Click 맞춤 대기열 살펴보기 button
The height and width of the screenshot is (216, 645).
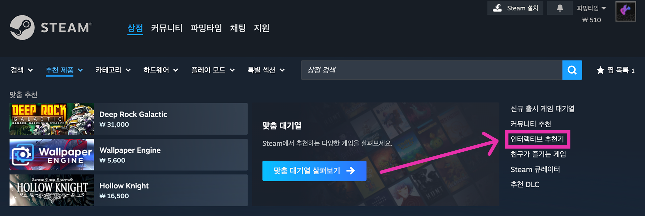pyautogui.click(x=314, y=171)
